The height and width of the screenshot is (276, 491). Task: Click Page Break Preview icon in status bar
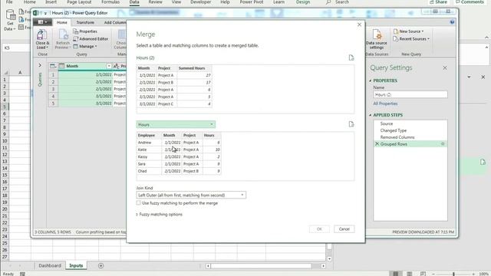pyautogui.click(x=423, y=274)
